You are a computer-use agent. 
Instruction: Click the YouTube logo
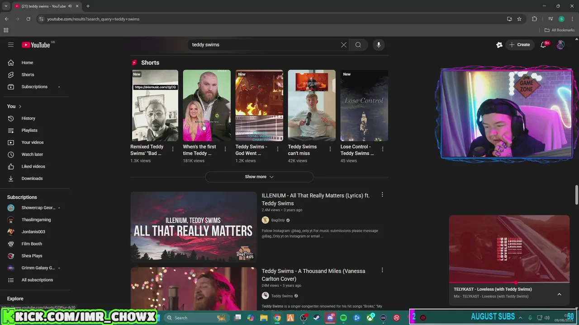[36, 45]
